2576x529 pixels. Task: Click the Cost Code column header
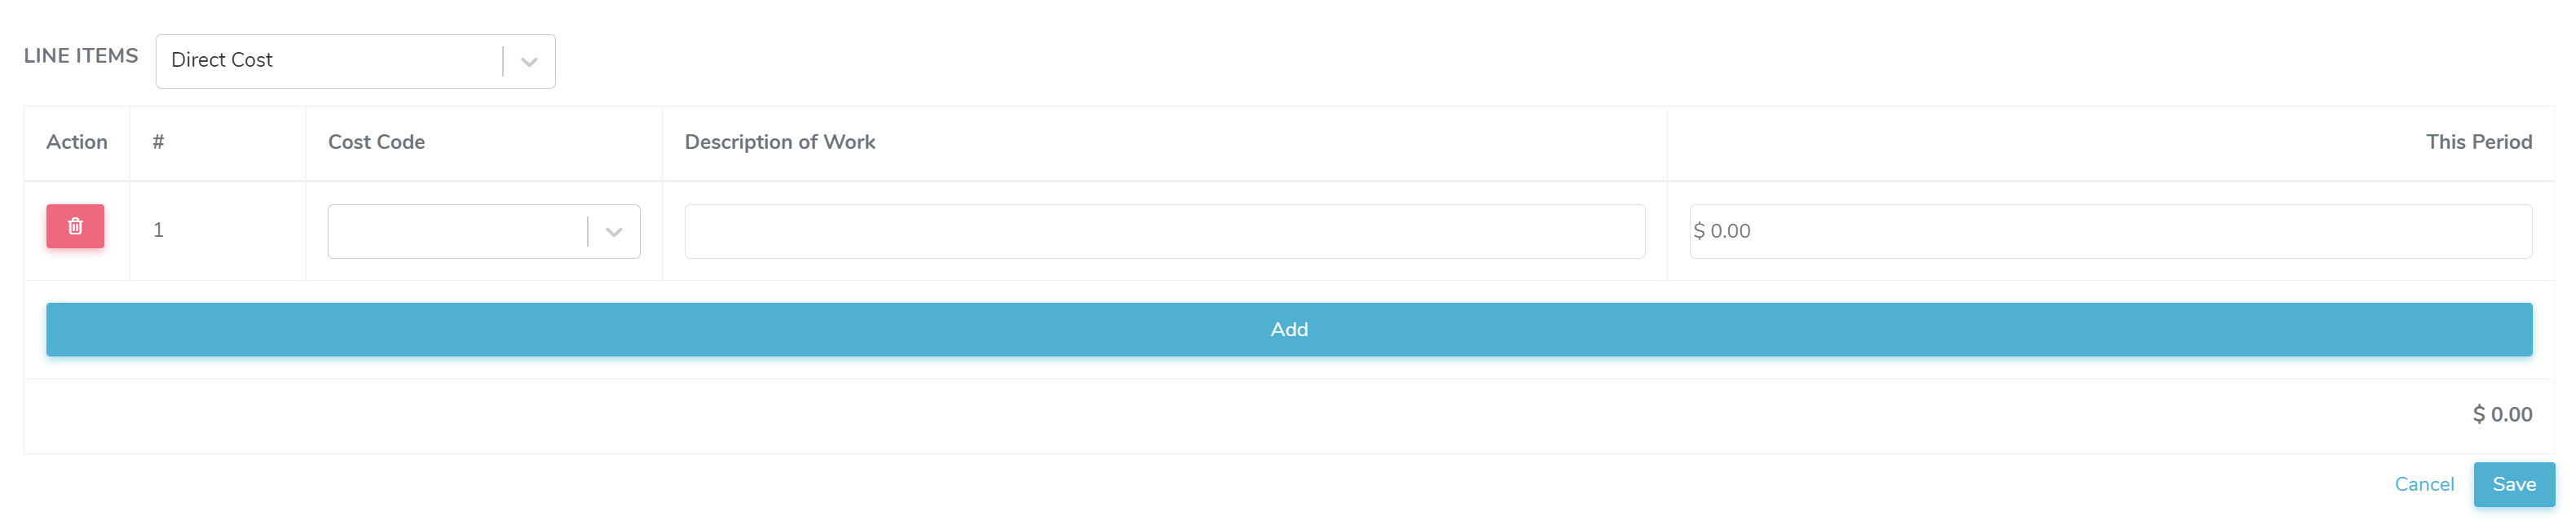(x=376, y=142)
